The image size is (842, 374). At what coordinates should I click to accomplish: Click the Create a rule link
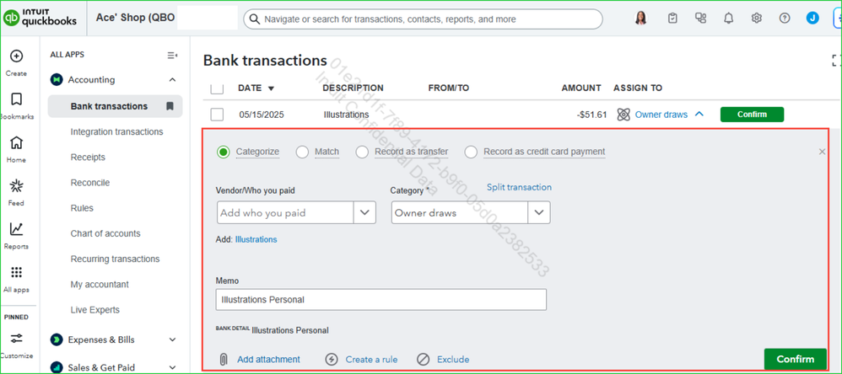click(x=371, y=360)
